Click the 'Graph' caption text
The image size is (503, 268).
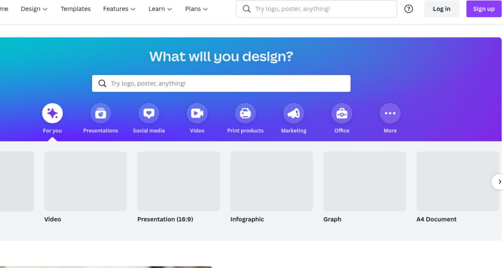pos(332,219)
